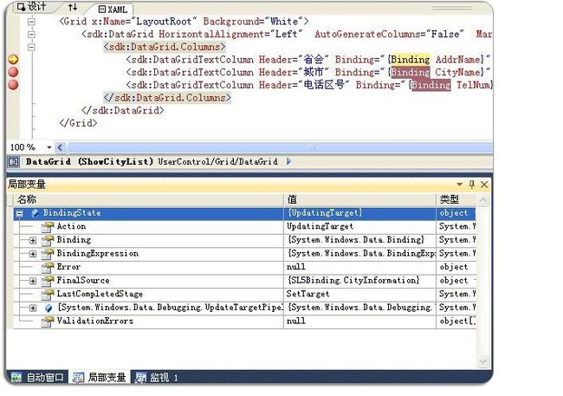Click the Action property icon
This screenshot has width=563, height=396.
(47, 227)
